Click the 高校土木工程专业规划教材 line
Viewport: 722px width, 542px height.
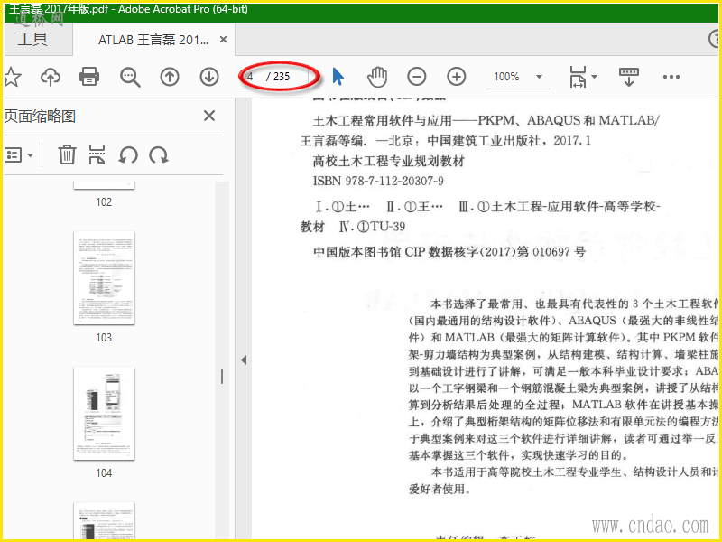[389, 162]
